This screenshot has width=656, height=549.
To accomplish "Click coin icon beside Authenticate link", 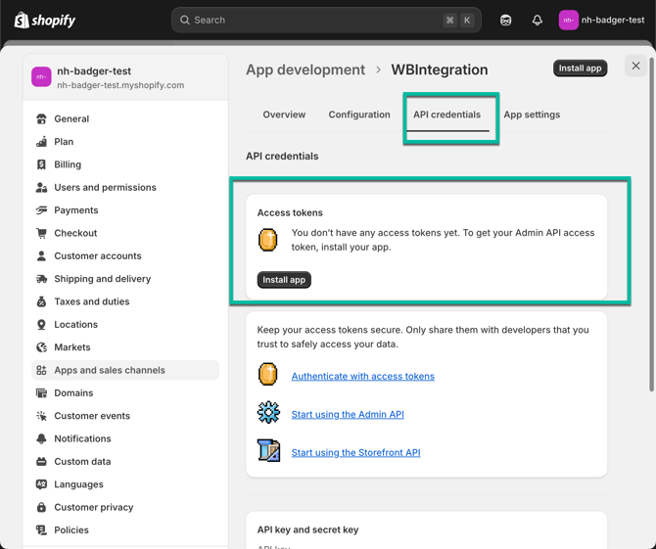I will pyautogui.click(x=267, y=374).
